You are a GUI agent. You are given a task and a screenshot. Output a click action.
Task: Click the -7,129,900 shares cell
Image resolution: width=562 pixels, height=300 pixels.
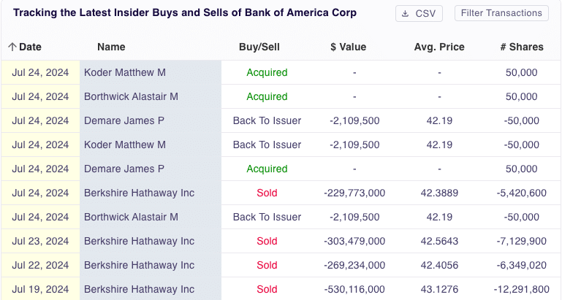click(521, 241)
